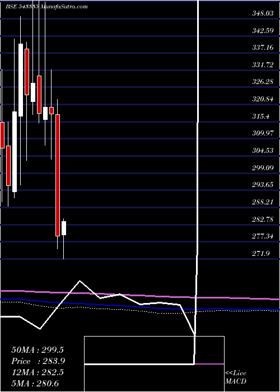The height and width of the screenshot is (392, 280).
Task: Click the 326.28 price axis label
Action: 263,82
